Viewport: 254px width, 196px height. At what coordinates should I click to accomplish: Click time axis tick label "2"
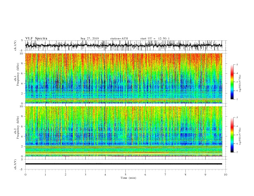(x=65, y=175)
